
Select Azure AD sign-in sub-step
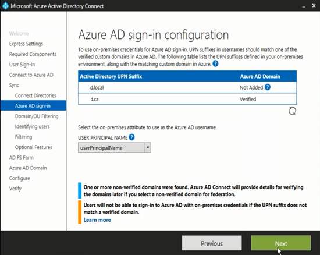pos(33,105)
